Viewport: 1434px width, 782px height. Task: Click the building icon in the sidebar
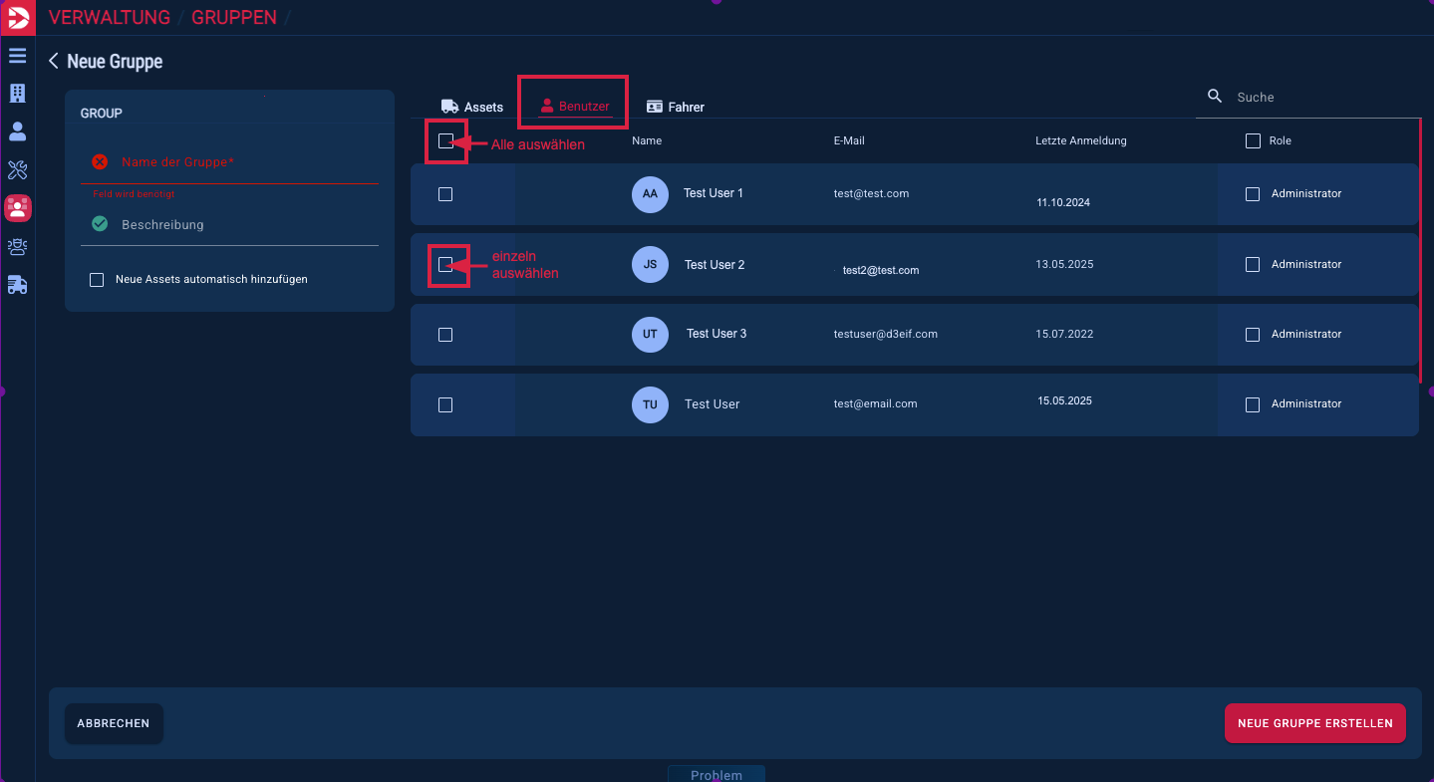point(17,94)
